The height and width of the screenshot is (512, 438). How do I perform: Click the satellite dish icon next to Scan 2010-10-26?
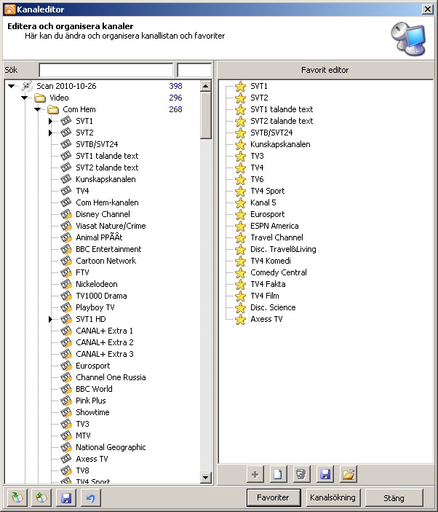(27, 86)
